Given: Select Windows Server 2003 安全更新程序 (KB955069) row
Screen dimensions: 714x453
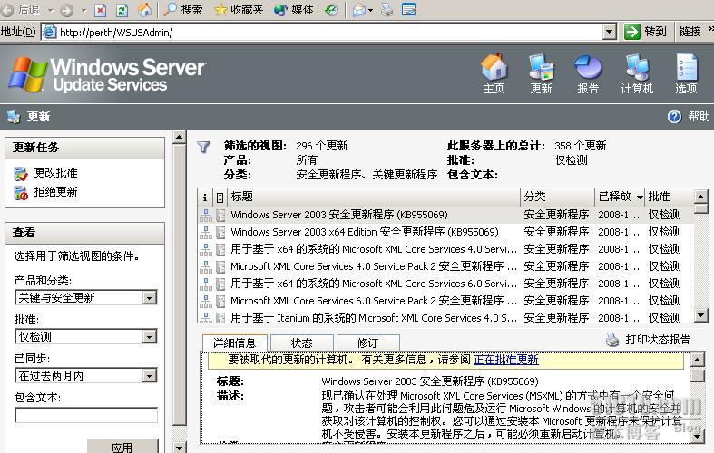Looking at the screenshot, I should click(x=445, y=215).
